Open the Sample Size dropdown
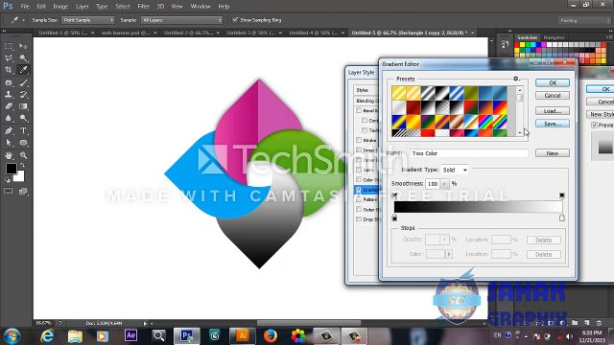Viewport: 614px width, 345px height. 87,20
